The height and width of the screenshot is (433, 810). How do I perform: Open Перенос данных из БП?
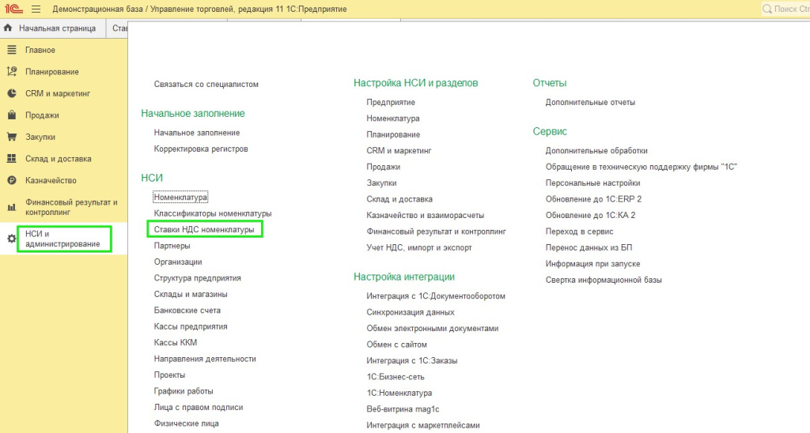(x=589, y=248)
